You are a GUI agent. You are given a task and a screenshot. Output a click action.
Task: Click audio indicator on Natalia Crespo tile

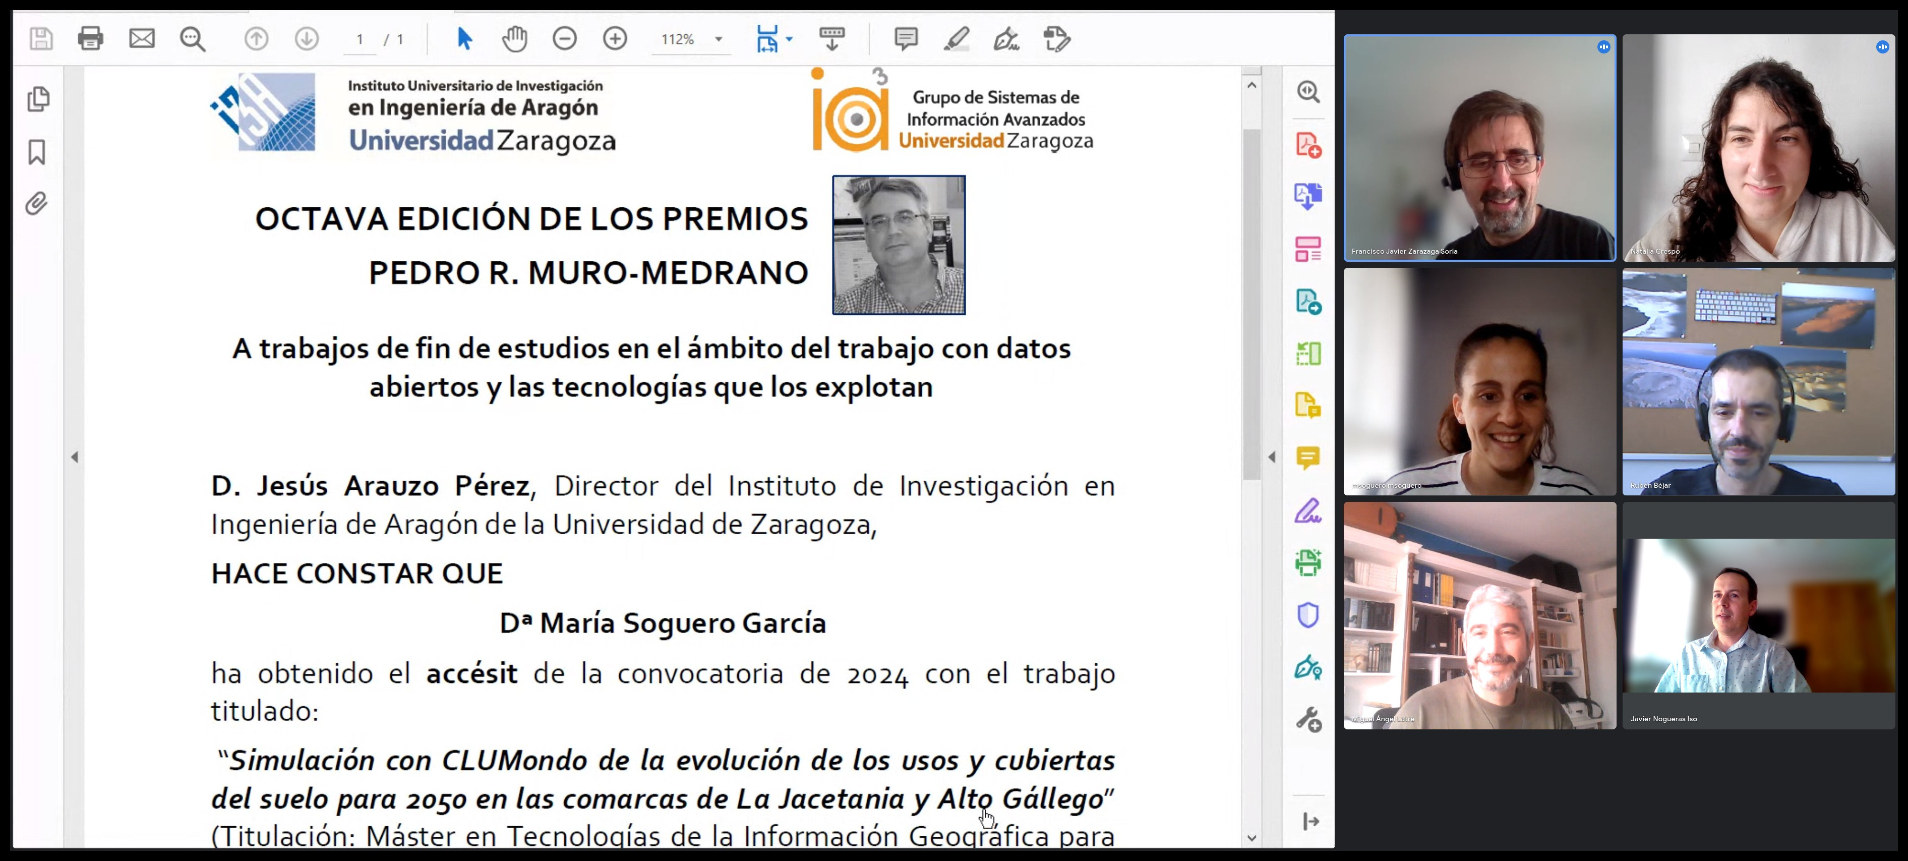click(1882, 47)
